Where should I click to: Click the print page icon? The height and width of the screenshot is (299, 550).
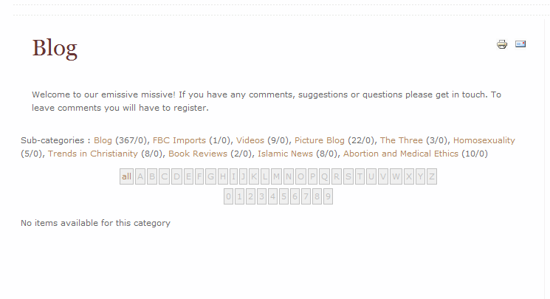[x=502, y=44]
